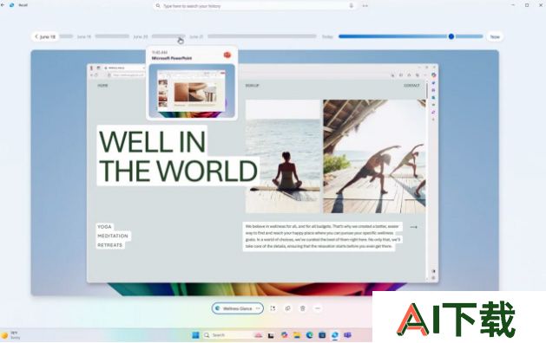Click the yoga stretching photo in snapshot
This screenshot has height=343, width=546.
pyautogui.click(x=374, y=157)
